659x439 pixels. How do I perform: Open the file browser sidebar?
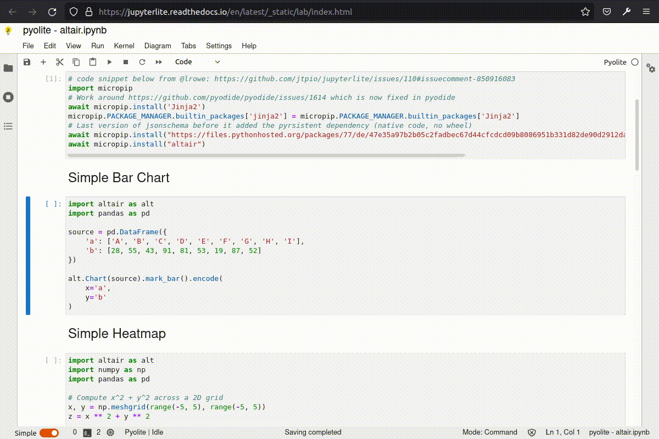[8, 68]
